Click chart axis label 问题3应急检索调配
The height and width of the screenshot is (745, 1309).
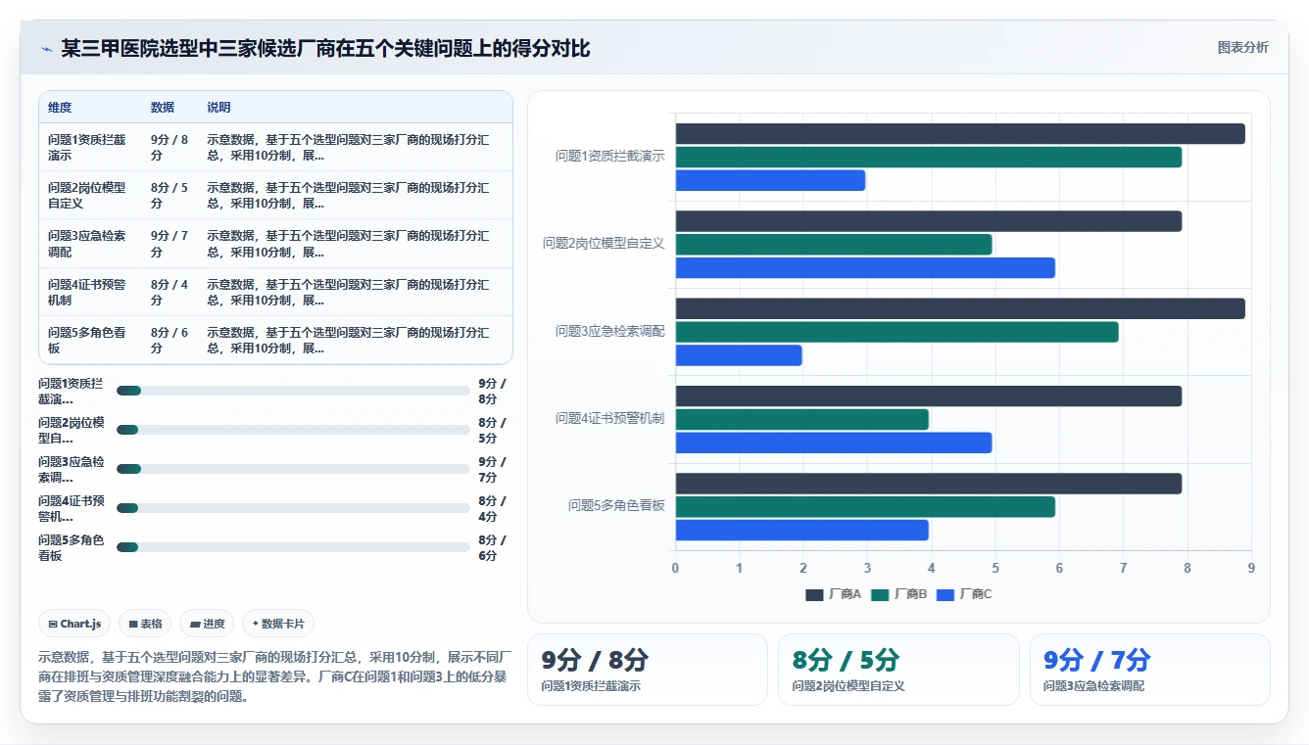coord(609,331)
